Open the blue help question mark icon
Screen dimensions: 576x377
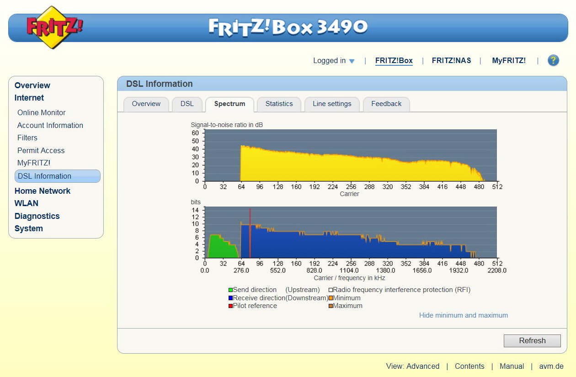tap(553, 60)
